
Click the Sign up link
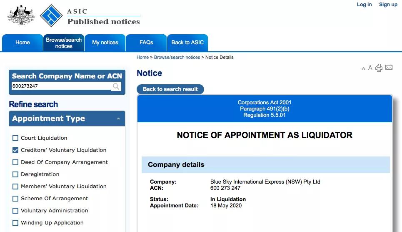coord(388,5)
